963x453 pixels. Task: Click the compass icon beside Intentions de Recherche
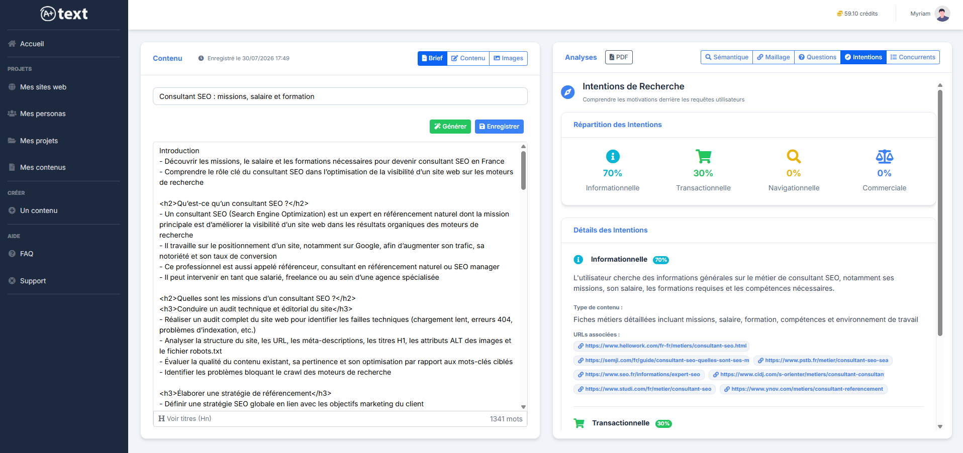coord(567,92)
